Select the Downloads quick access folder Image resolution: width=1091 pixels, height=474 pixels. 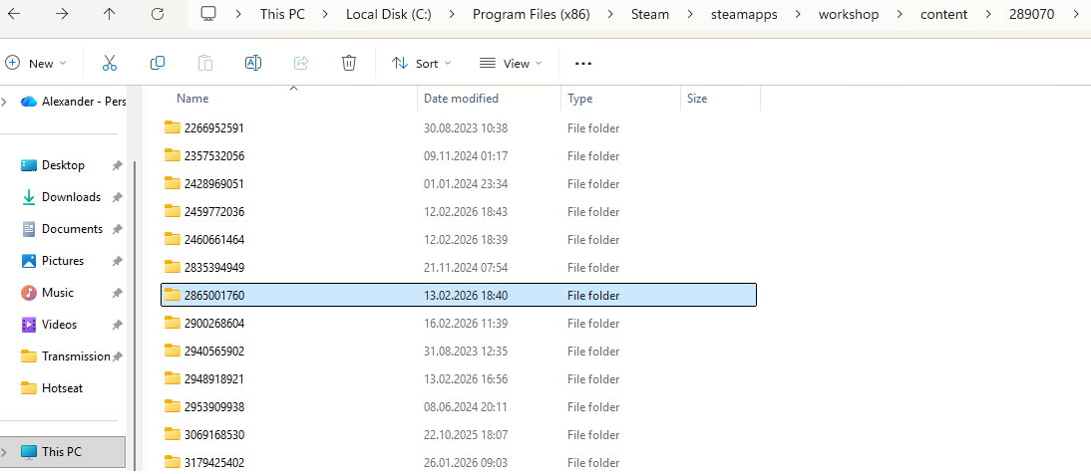(x=70, y=197)
